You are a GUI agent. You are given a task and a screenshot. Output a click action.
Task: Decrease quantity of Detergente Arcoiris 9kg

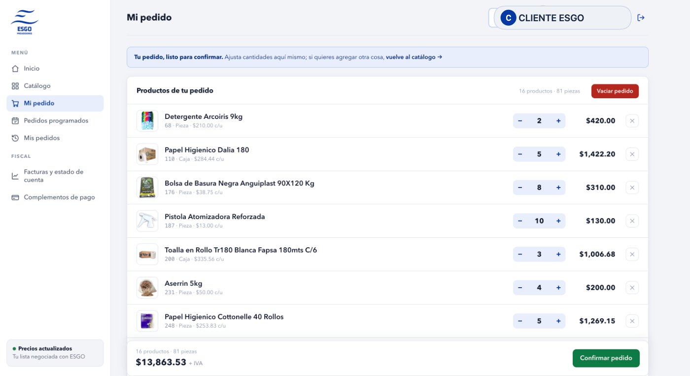click(520, 121)
